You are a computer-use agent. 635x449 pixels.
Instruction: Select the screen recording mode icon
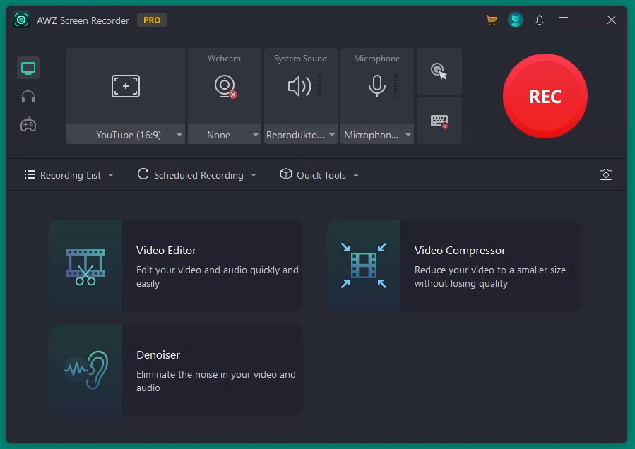click(x=28, y=68)
